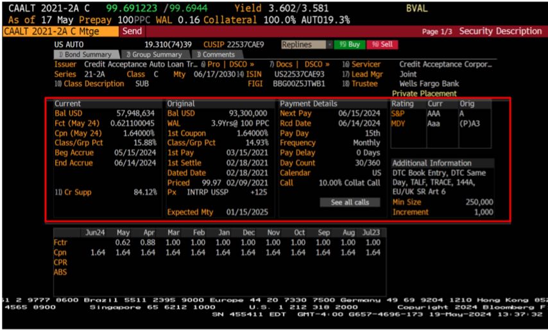Screen dimensions: 548x330
Task: Switch to the Group Summary tab
Action: pos(155,55)
